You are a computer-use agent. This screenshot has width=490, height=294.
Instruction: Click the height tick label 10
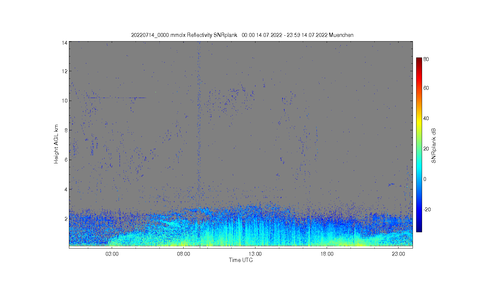point(65,101)
